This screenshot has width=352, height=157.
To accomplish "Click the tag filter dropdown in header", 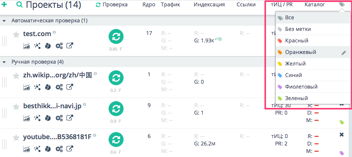I will (x=342, y=5).
